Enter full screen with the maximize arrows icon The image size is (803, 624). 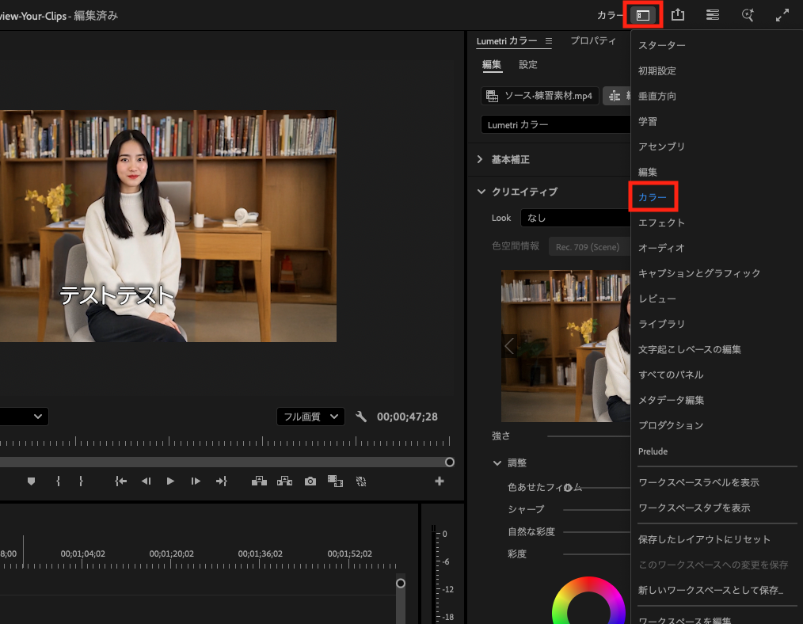coord(782,15)
